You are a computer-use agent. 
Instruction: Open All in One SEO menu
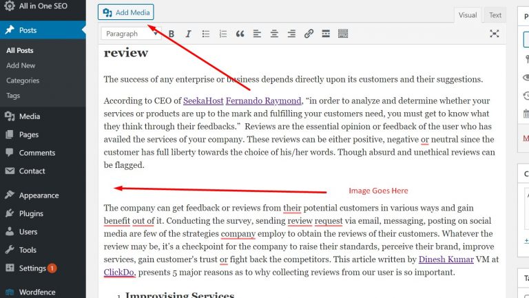coord(43,6)
